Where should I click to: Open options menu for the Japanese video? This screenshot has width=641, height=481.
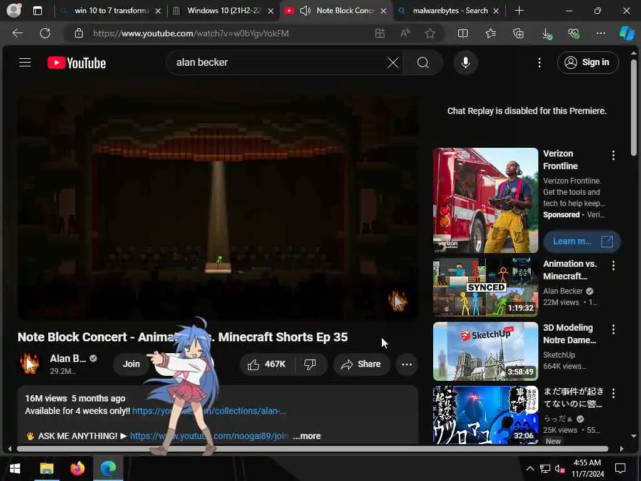[613, 393]
